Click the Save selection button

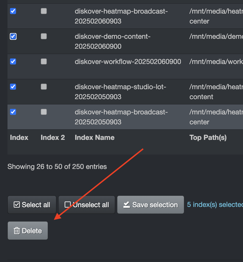(151, 205)
